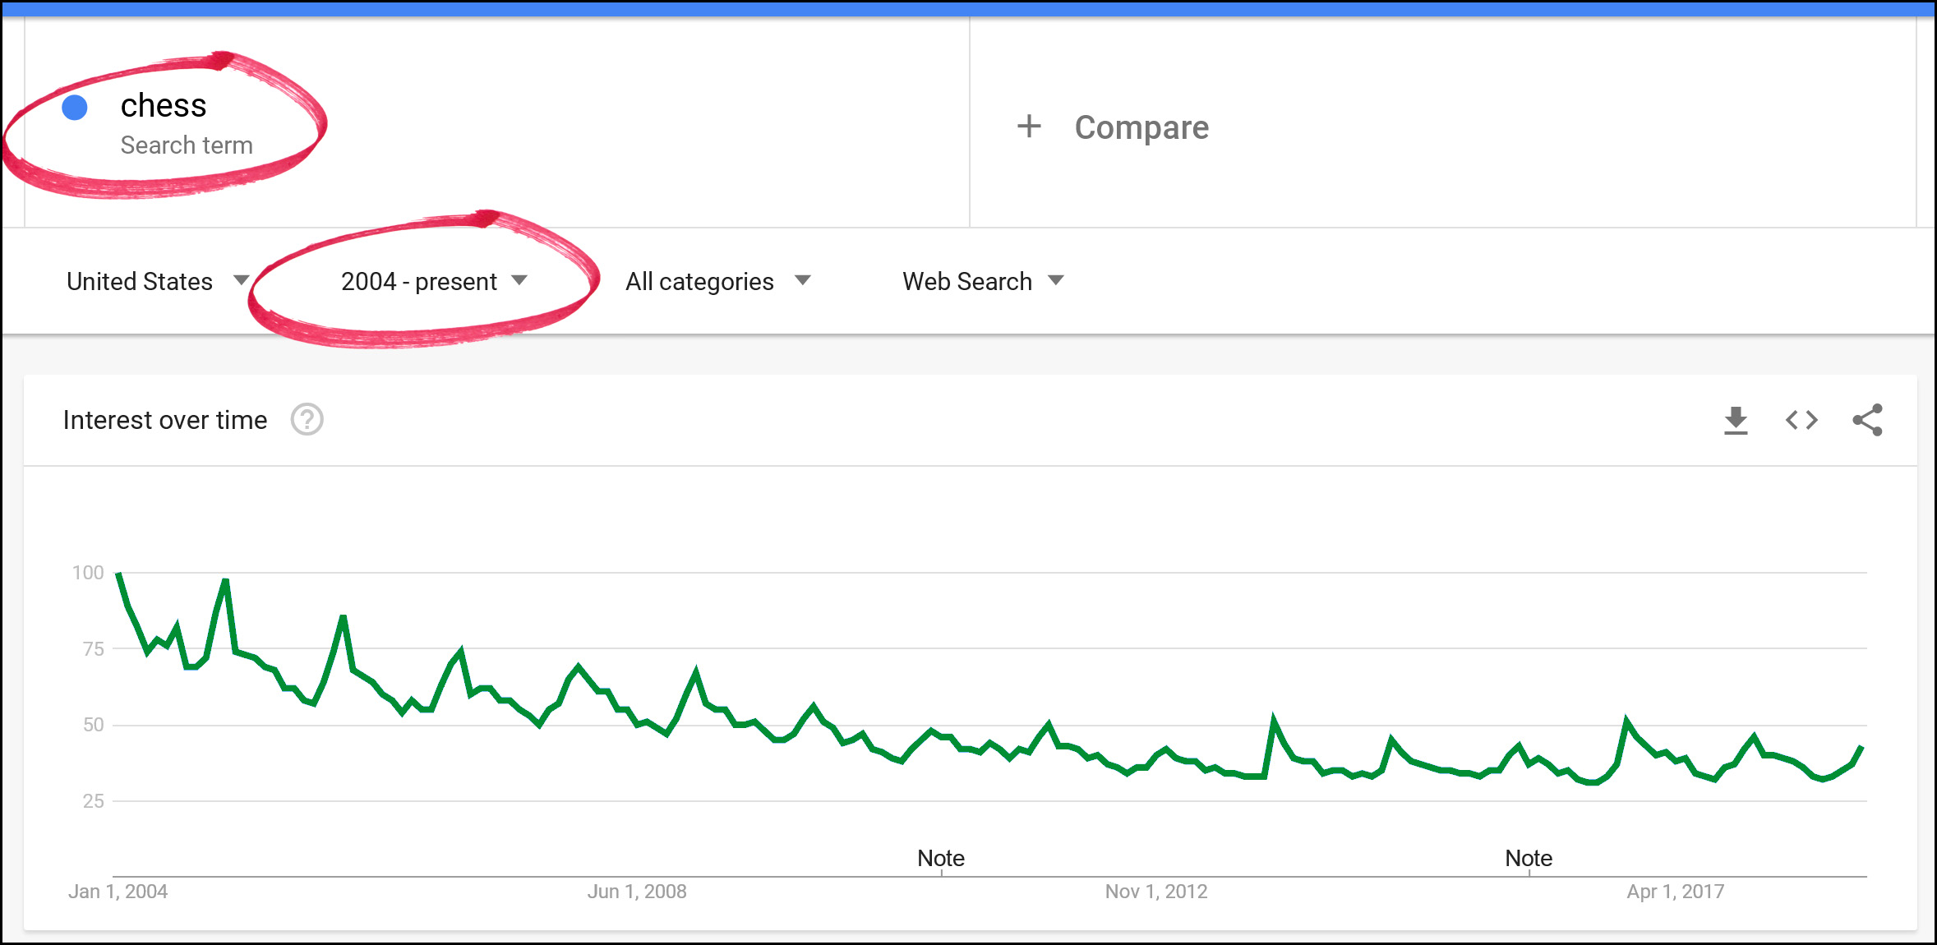Viewport: 1937px width, 945px height.
Task: Click the blue dot beside chess
Action: 75,108
